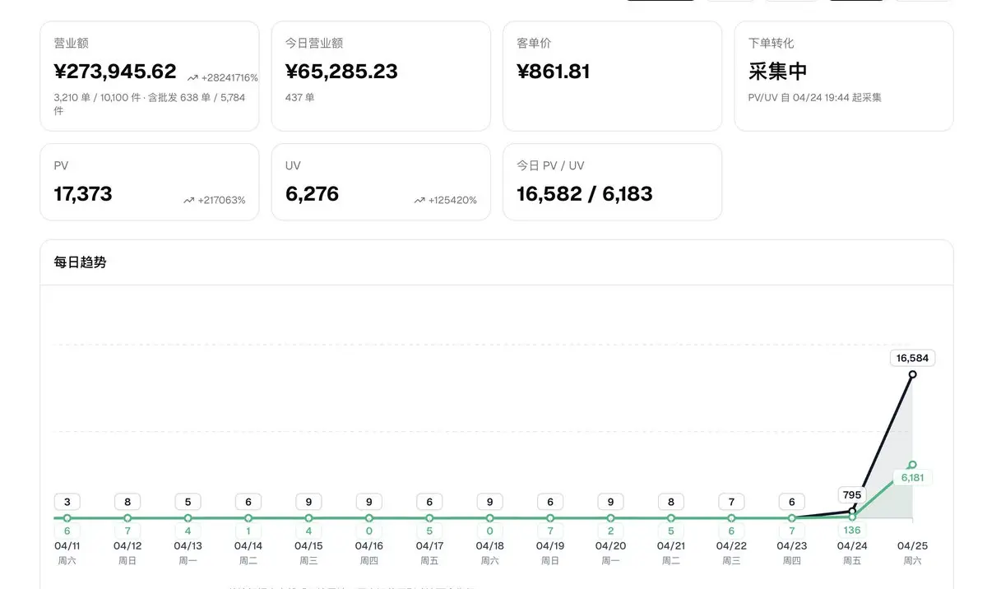This screenshot has height=589, width=987.
Task: Click the 每日趋势 chart heading
Action: point(80,262)
